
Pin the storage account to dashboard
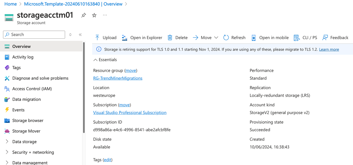click(84, 15)
